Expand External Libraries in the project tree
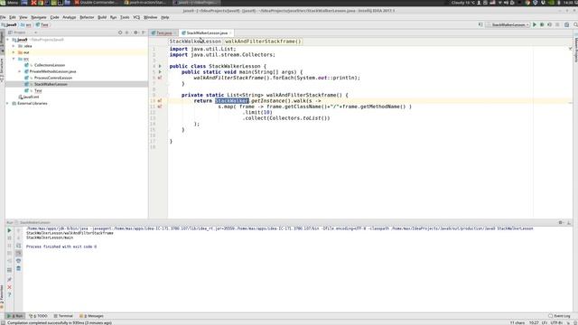The image size is (578, 325). (x=8, y=104)
